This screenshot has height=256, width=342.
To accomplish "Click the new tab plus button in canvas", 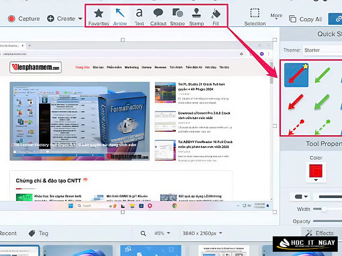I will 29,46.
